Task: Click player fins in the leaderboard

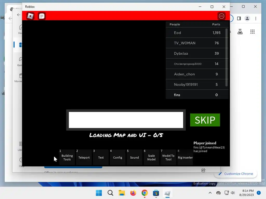Action: point(197,95)
